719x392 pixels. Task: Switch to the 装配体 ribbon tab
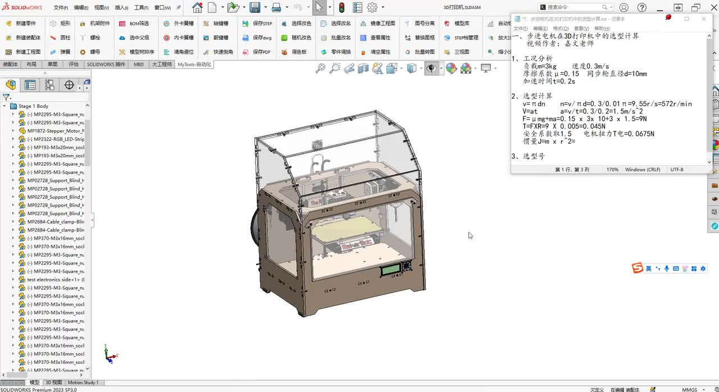point(10,65)
